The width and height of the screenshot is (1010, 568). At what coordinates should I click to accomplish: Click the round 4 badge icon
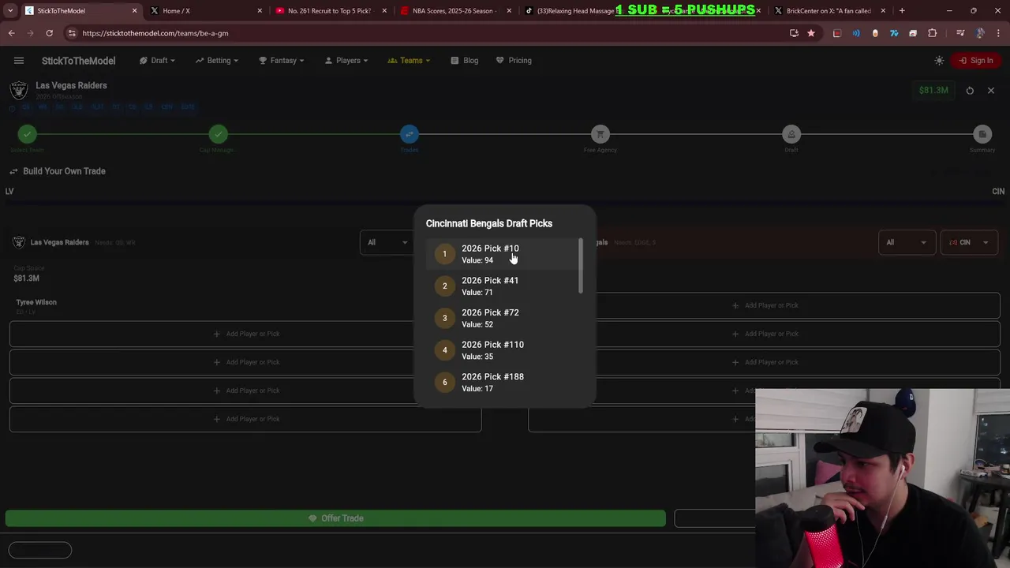tap(444, 350)
